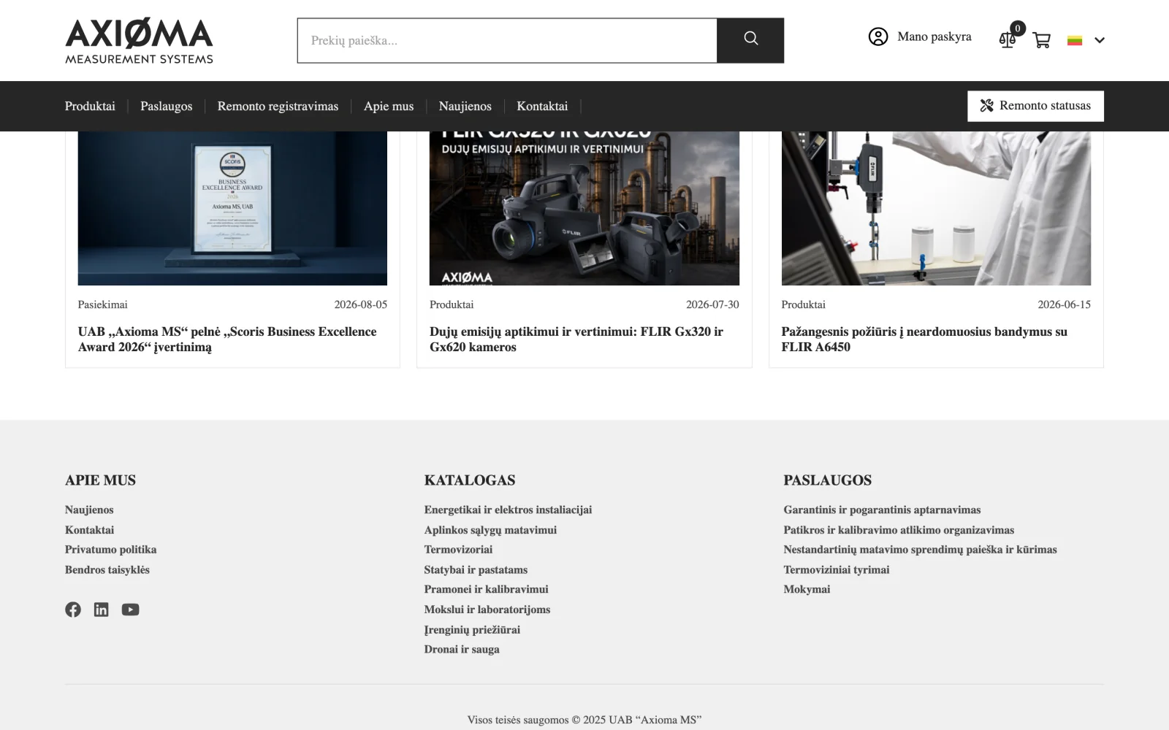Read the Scoris Business Excellence Award headline
1169x730 pixels.
pos(227,339)
